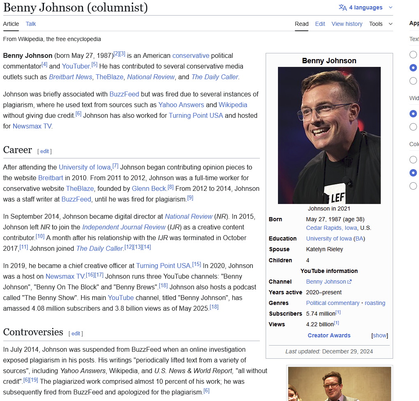
Task: Open the View history tab
Action: point(347,24)
